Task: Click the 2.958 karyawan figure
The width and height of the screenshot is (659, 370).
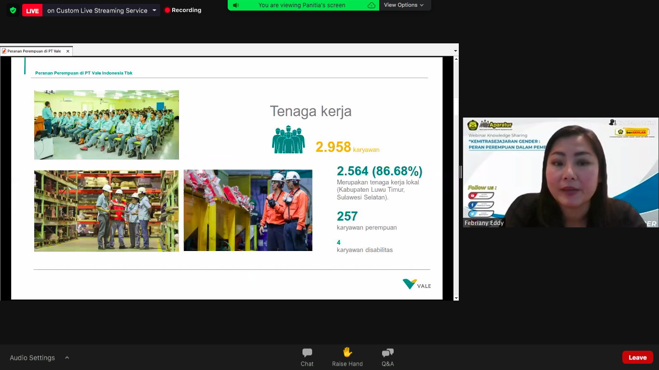Action: coord(347,147)
